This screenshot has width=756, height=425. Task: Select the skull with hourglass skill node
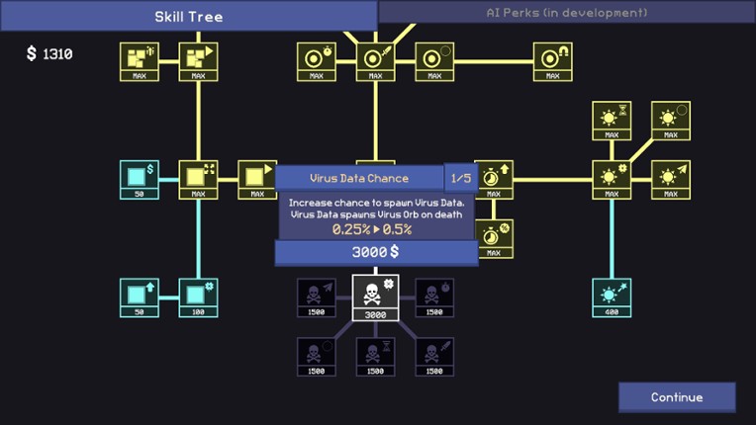pos(375,356)
